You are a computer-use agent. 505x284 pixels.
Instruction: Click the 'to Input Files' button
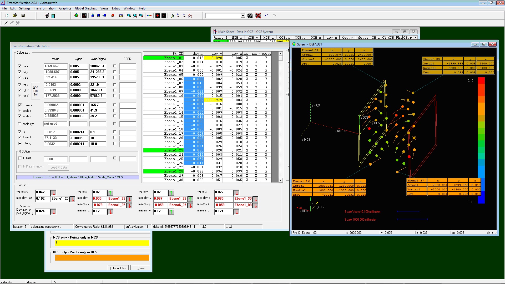118,268
